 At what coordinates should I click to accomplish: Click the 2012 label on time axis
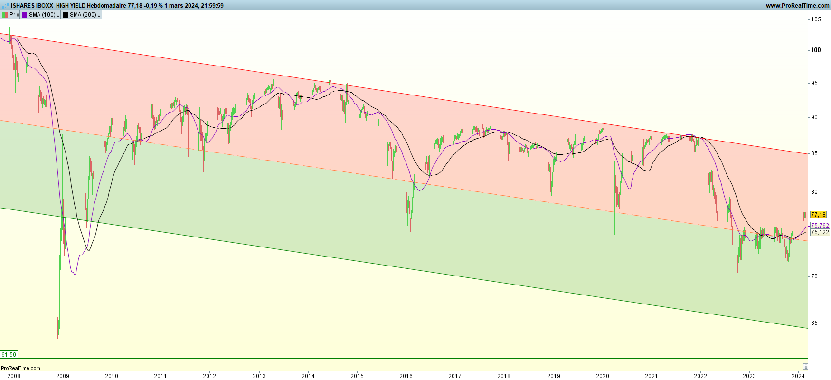pos(209,376)
